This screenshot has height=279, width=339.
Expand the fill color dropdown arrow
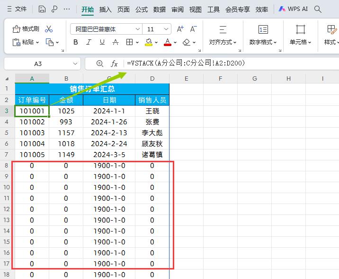[156, 42]
